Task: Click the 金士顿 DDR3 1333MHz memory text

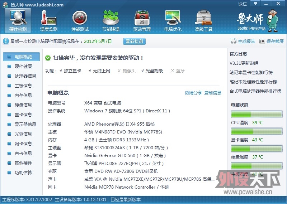Action: coord(117,140)
